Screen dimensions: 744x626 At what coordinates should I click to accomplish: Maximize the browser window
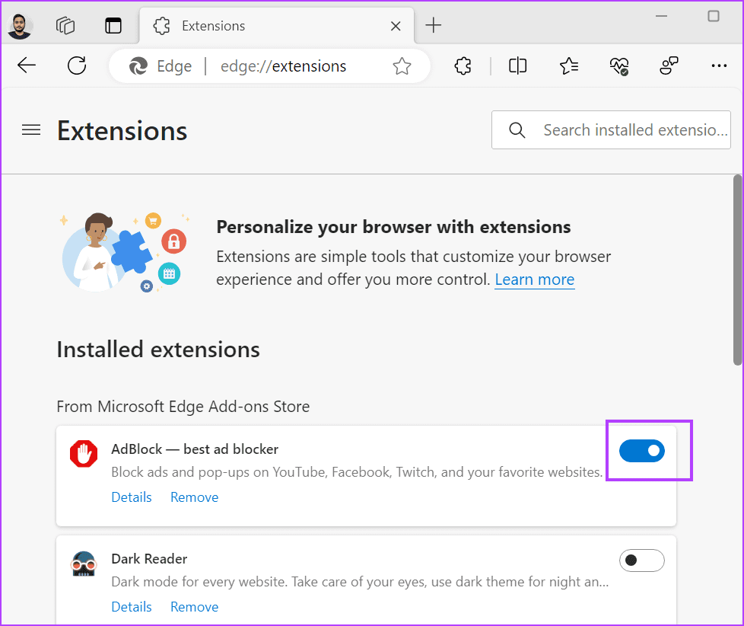pyautogui.click(x=713, y=16)
